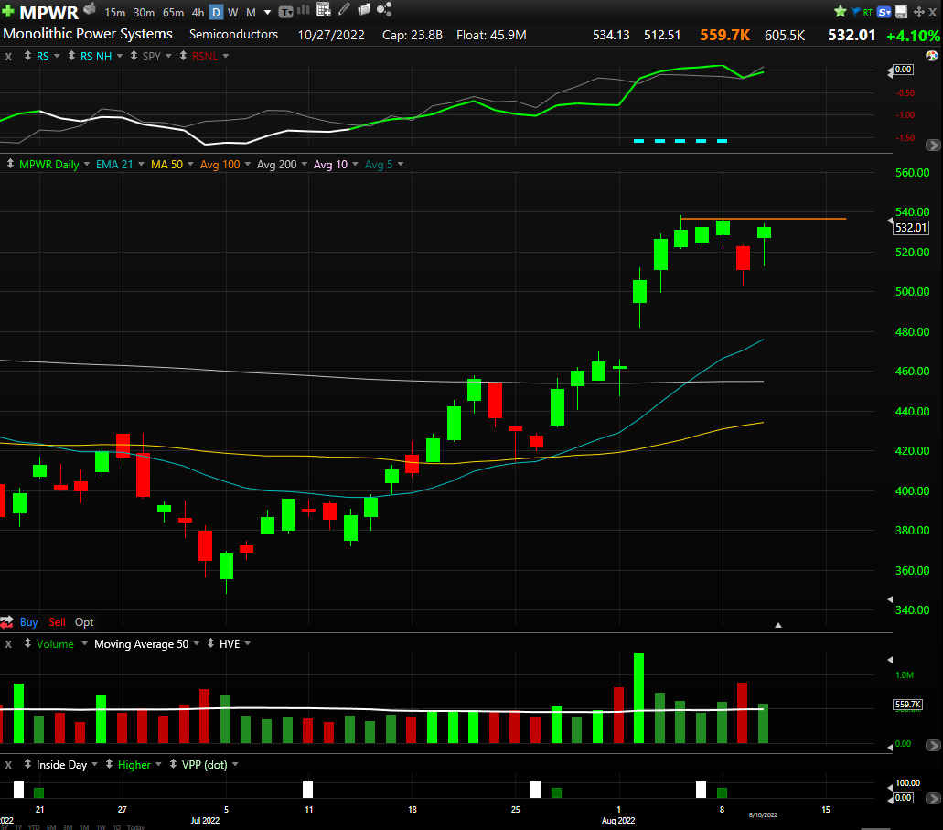Select the M monthly timeframe
943x830 pixels.
(x=251, y=12)
